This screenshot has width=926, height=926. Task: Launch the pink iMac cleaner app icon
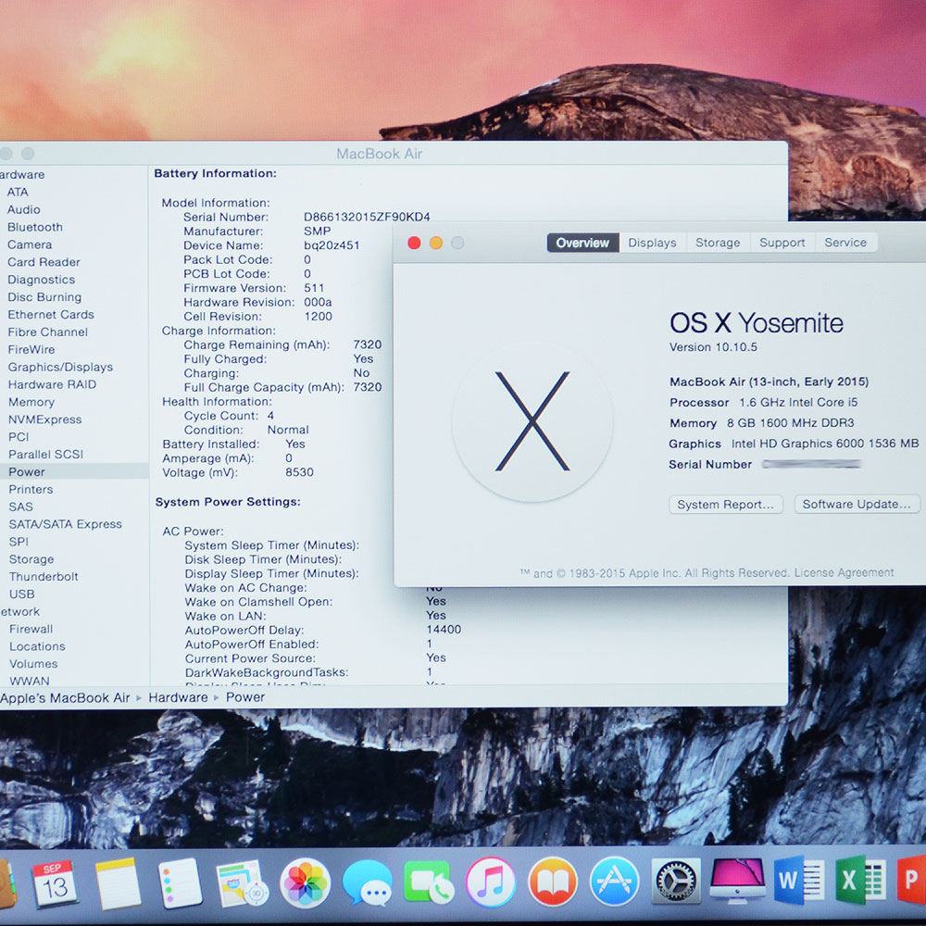737,881
